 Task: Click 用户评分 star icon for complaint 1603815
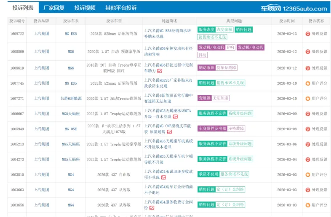tap(308, 174)
